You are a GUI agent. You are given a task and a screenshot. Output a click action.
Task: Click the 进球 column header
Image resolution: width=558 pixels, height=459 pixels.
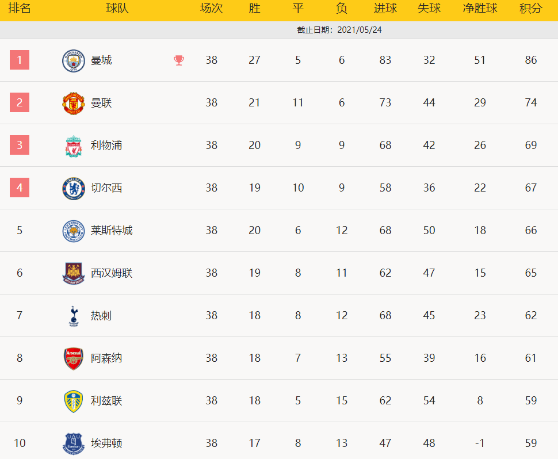pyautogui.click(x=385, y=9)
